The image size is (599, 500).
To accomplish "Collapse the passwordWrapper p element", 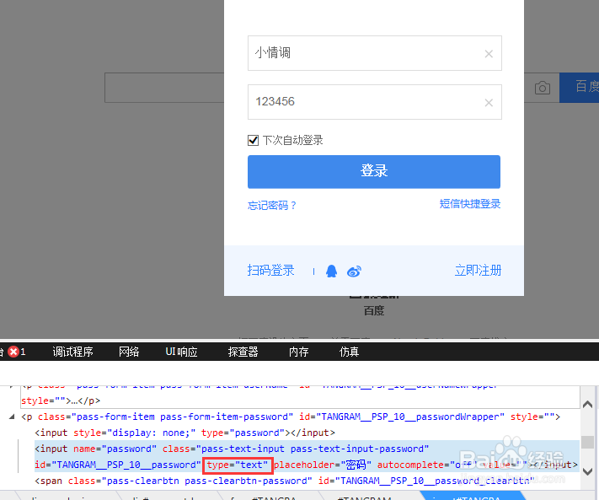I will [12, 417].
